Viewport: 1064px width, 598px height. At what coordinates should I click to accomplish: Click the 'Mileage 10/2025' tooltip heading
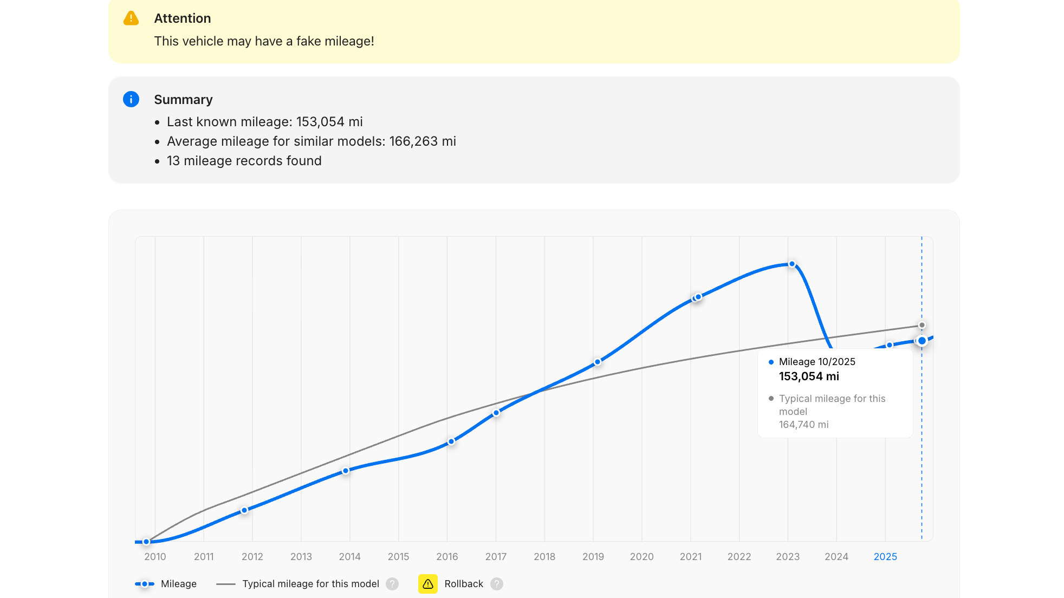coord(817,362)
